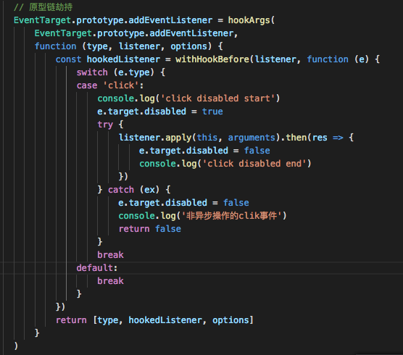403x355 pixels.
Task: Click the 'res' arrow function parameter
Action: pos(320,138)
